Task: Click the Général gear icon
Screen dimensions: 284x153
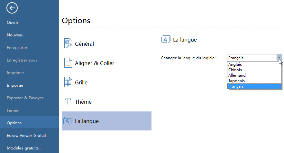Action: (x=68, y=43)
